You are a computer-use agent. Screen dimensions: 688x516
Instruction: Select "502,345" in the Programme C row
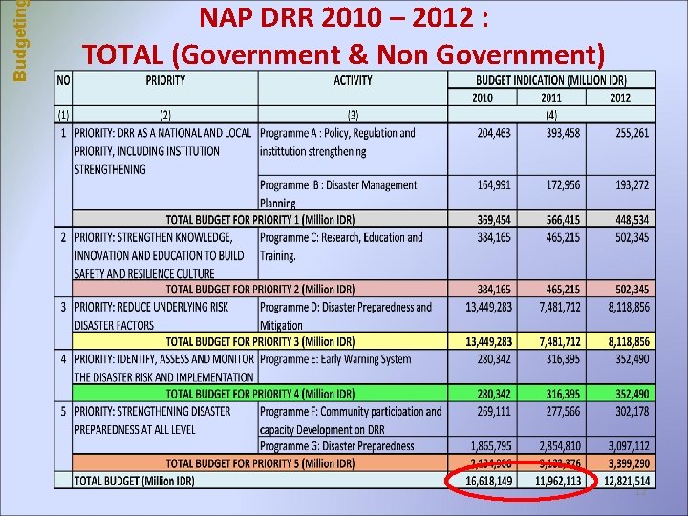tap(632, 237)
